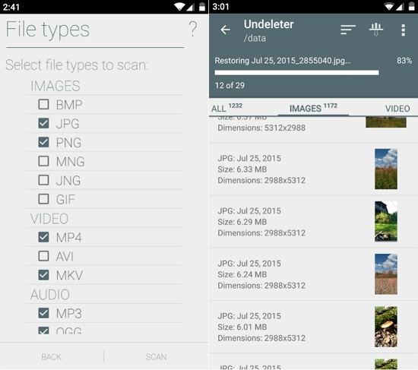Check the GIF file type box
The height and width of the screenshot is (370, 418).
click(43, 199)
